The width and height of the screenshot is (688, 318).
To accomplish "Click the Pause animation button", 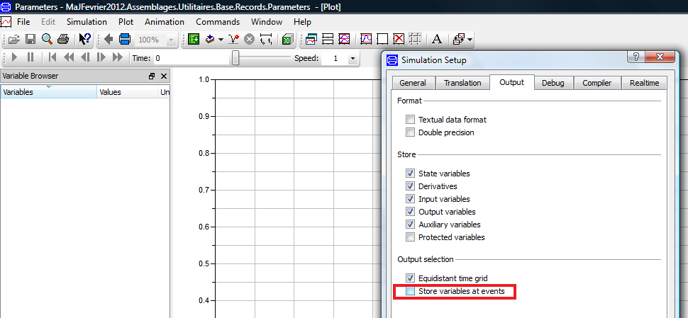I will coord(30,58).
